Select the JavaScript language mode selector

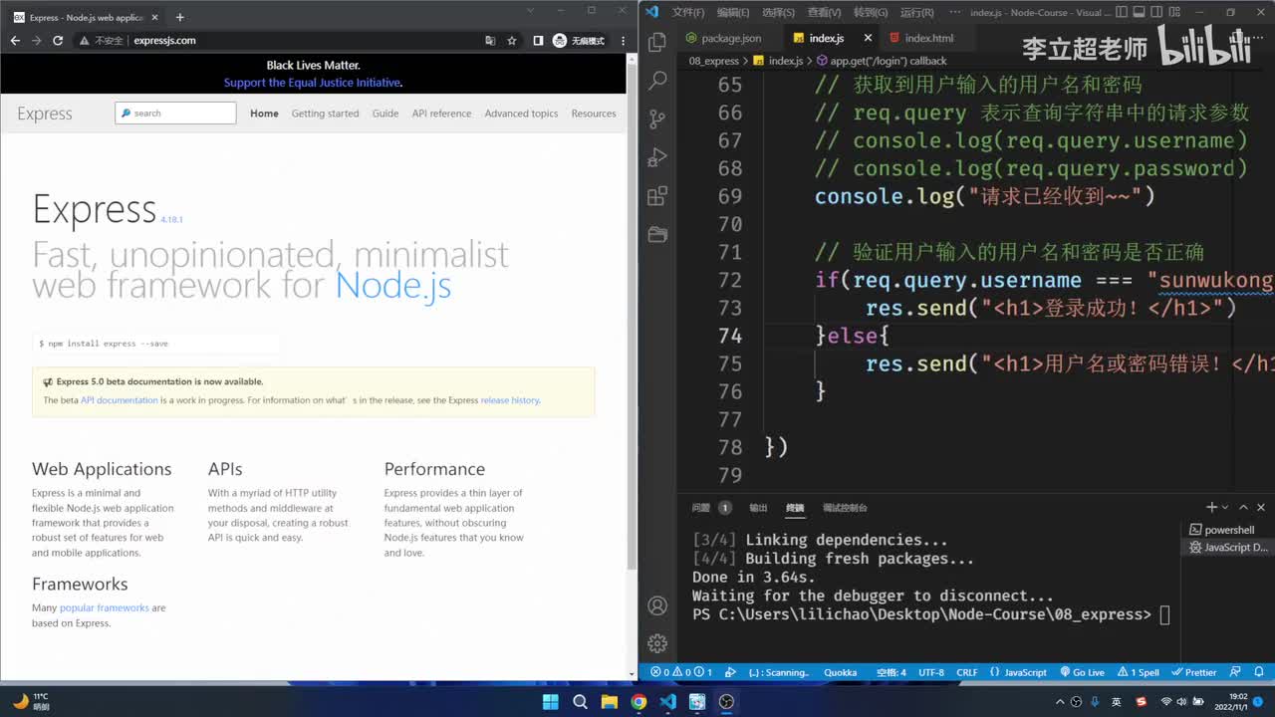pyautogui.click(x=1018, y=672)
